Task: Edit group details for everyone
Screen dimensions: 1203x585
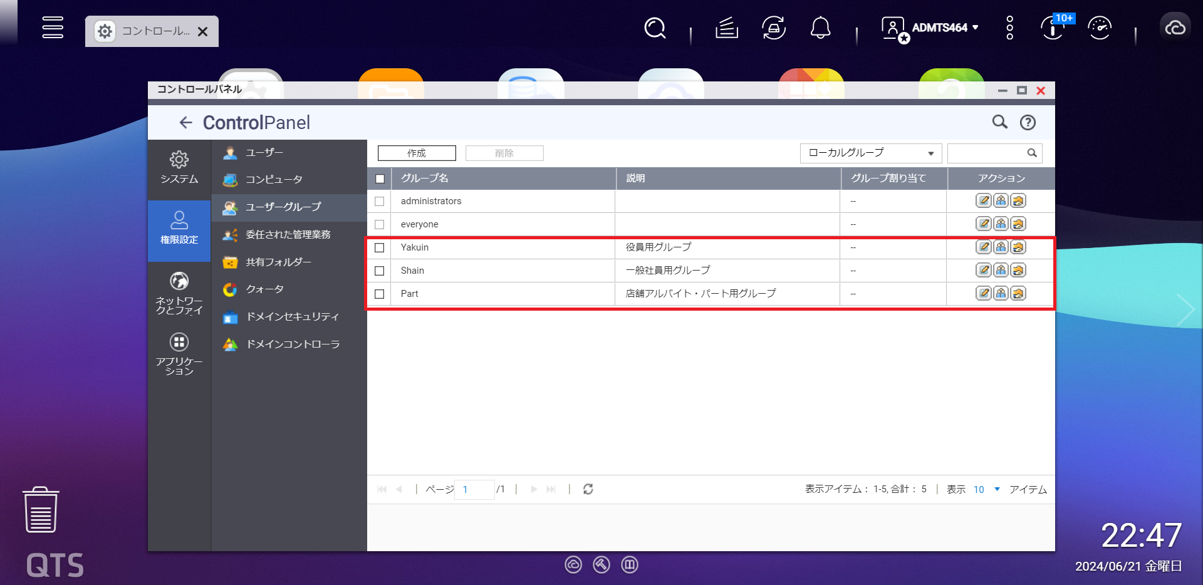Action: click(x=984, y=224)
